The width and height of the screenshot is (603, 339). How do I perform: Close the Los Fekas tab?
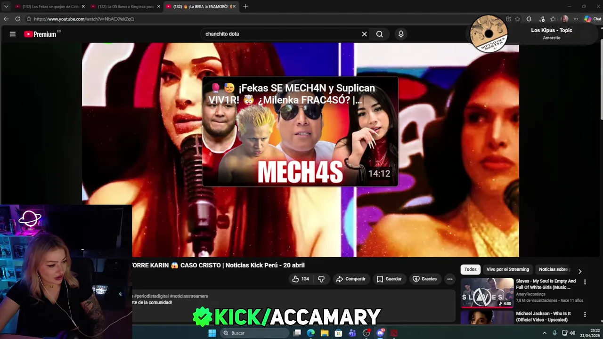[x=83, y=7]
